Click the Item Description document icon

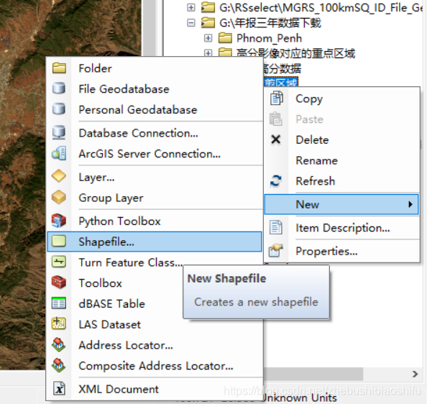coord(276,227)
